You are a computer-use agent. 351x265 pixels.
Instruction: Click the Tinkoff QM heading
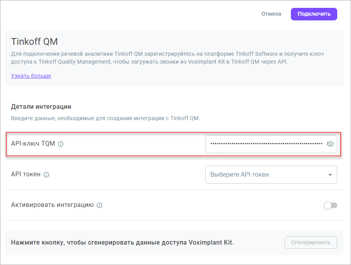(35, 42)
